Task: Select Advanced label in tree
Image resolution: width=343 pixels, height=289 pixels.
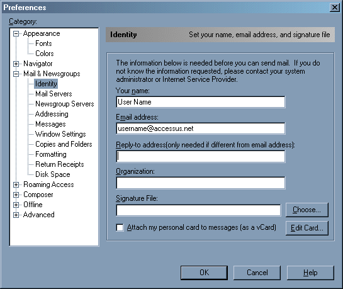Action: [39, 215]
